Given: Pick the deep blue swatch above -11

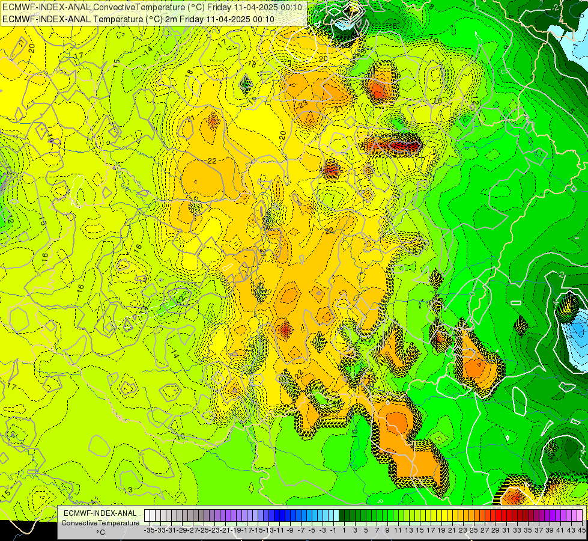Looking at the screenshot, I should point(277,515).
